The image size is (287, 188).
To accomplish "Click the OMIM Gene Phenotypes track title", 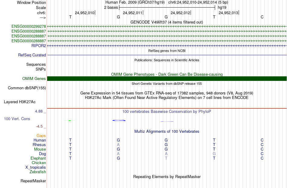I will coord(167,74).
